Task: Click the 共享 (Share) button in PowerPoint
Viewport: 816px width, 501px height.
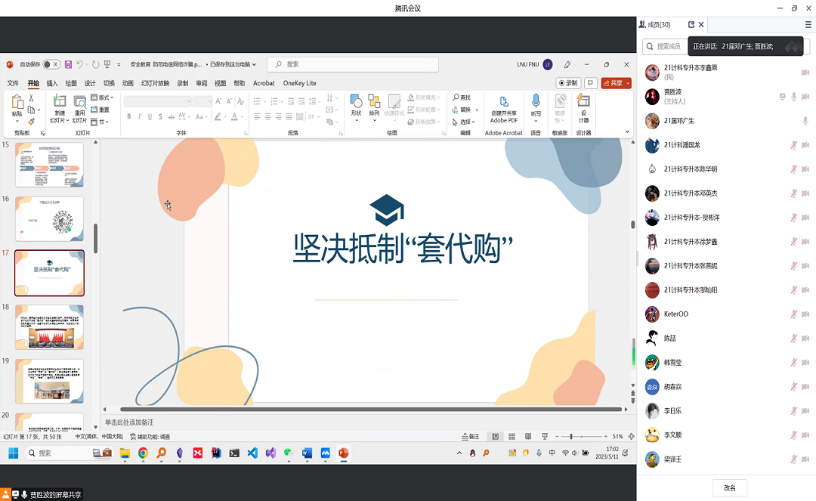Action: pos(614,83)
